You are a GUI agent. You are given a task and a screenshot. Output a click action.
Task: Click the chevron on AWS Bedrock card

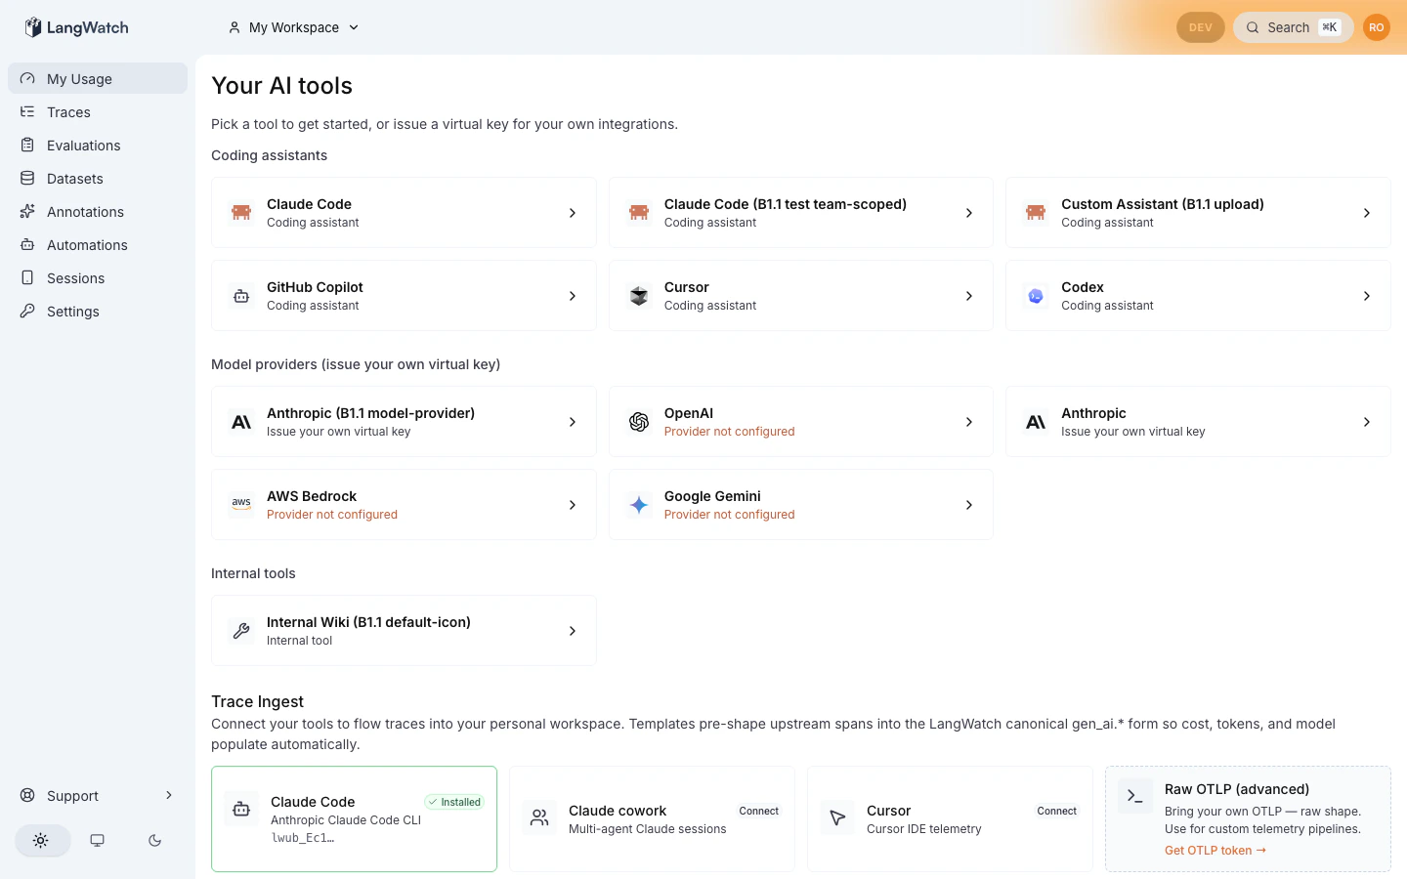pos(573,505)
